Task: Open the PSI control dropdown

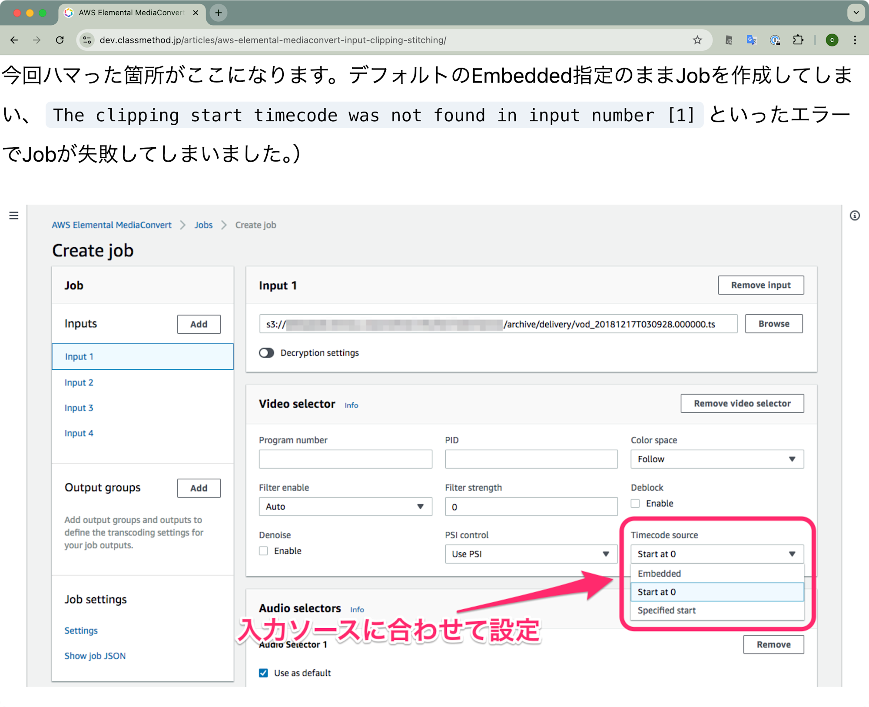Action: tap(531, 554)
